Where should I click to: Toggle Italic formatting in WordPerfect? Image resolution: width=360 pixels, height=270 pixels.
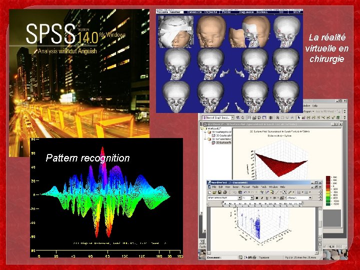[x=261, y=198]
